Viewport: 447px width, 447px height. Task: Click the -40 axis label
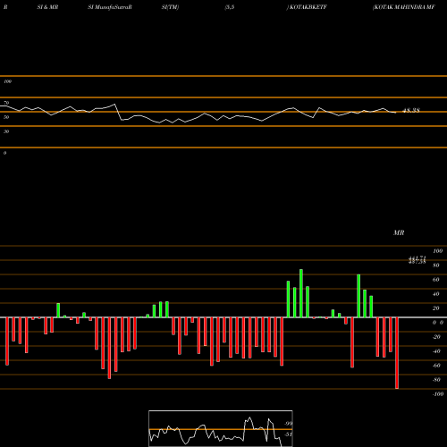pyautogui.click(x=436, y=351)
